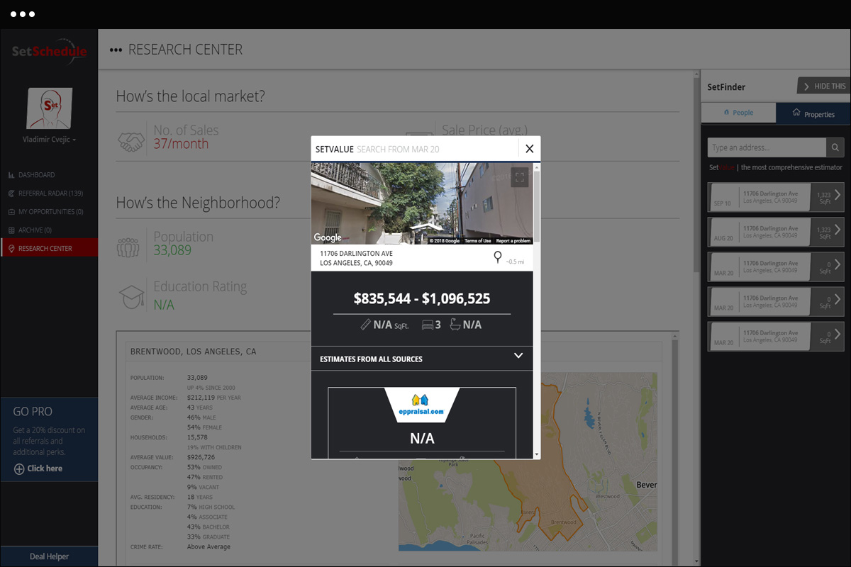851x567 pixels.
Task: Collapse Estimates From All Sources section
Action: pyautogui.click(x=518, y=356)
